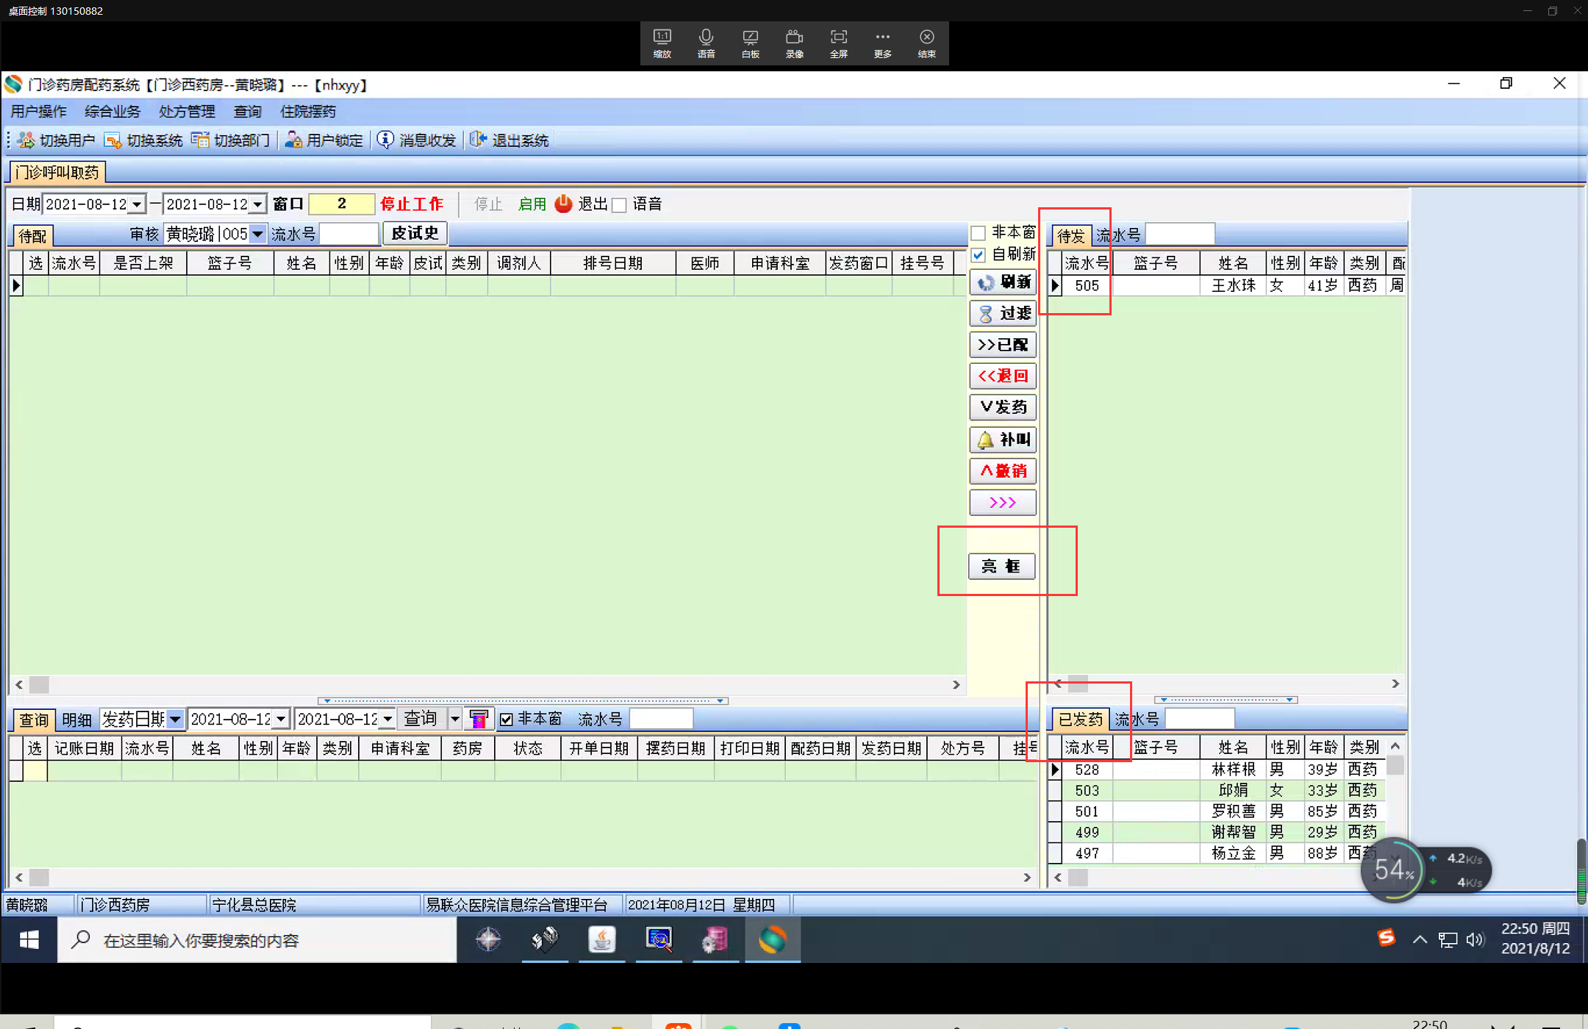The width and height of the screenshot is (1588, 1029).
Task: Click the 切换系统 toolbar icon
Action: 112,140
